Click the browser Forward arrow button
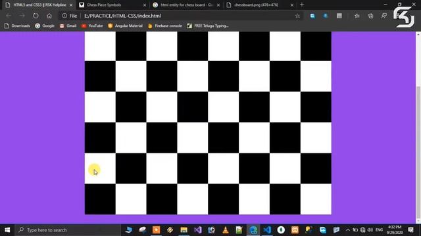Image resolution: width=421 pixels, height=236 pixels. pyautogui.click(x=22, y=16)
